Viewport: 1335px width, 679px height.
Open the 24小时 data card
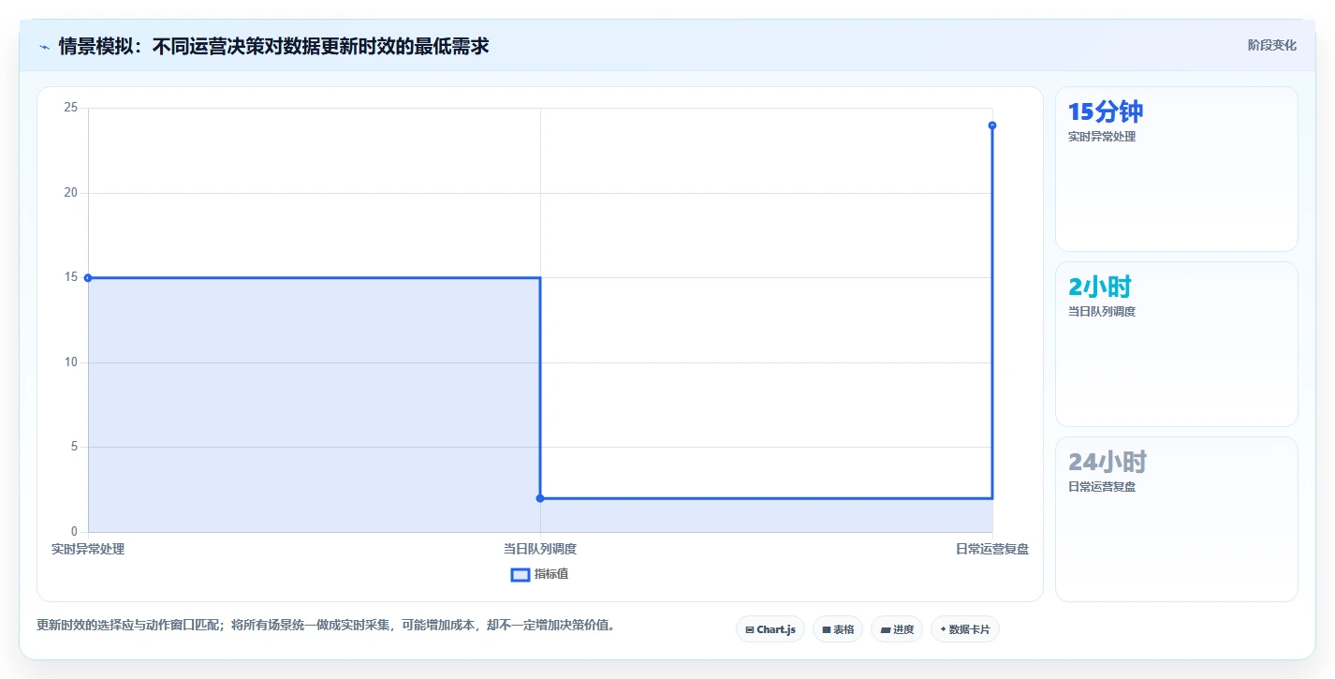[x=1177, y=519]
